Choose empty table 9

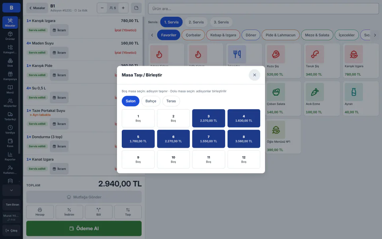(138, 159)
